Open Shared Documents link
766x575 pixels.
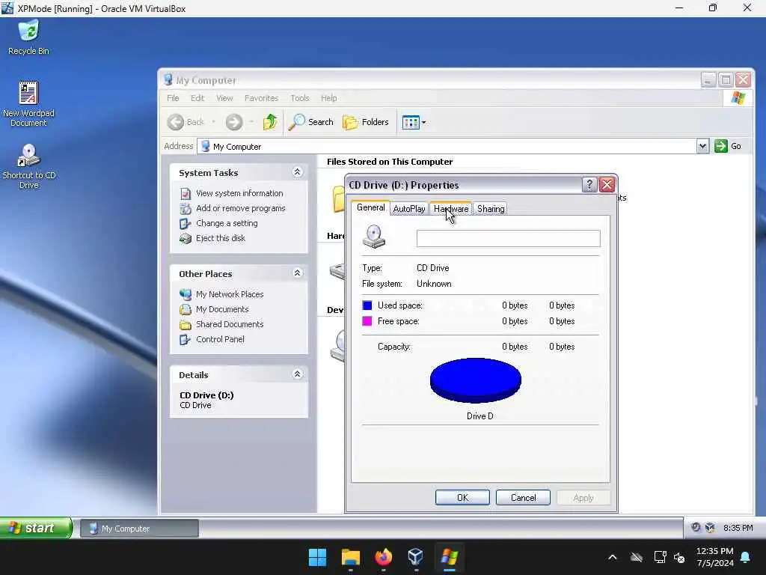pyautogui.click(x=230, y=324)
